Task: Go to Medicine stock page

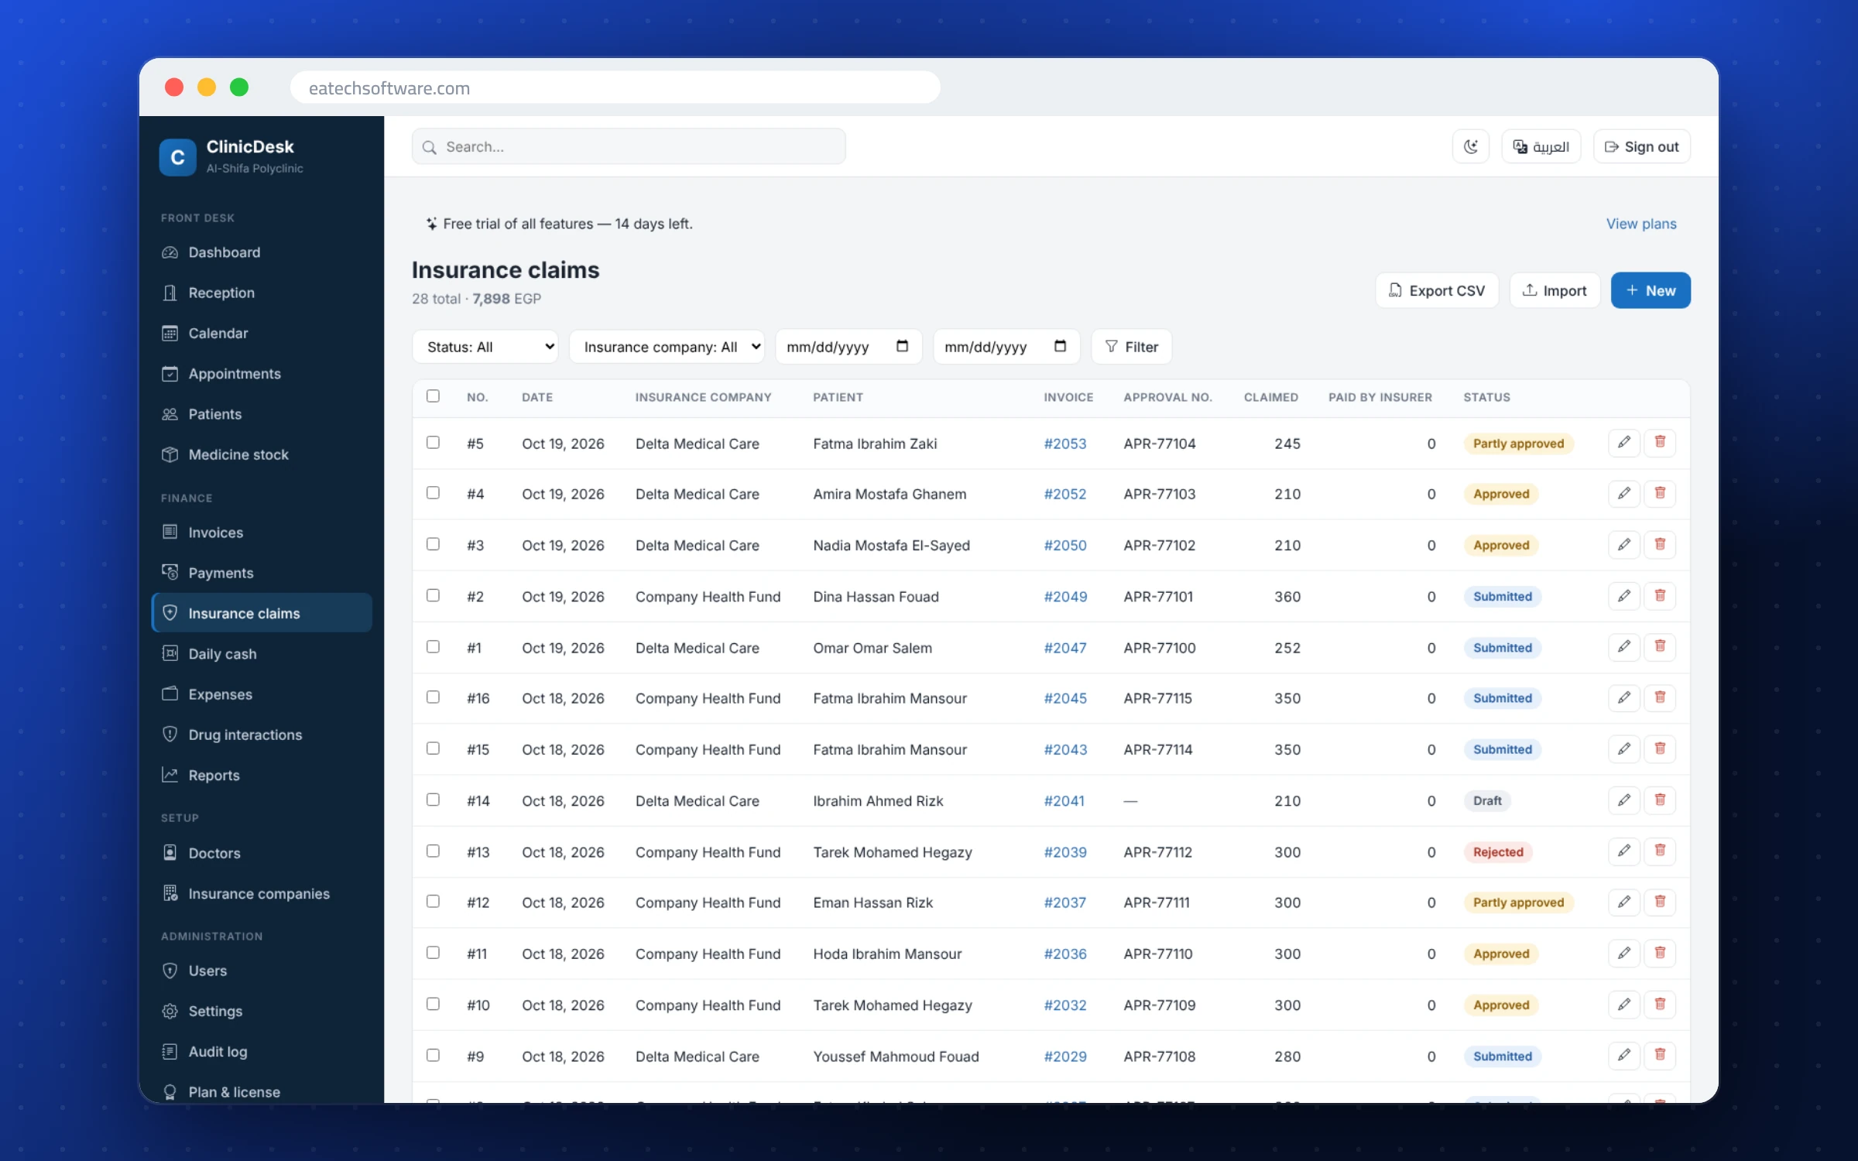Action: (x=262, y=454)
